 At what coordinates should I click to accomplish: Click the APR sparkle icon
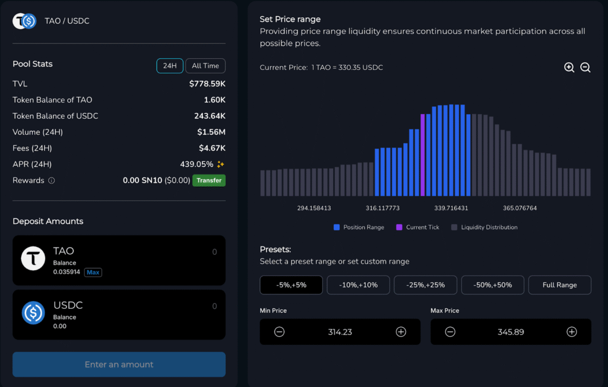(x=220, y=164)
